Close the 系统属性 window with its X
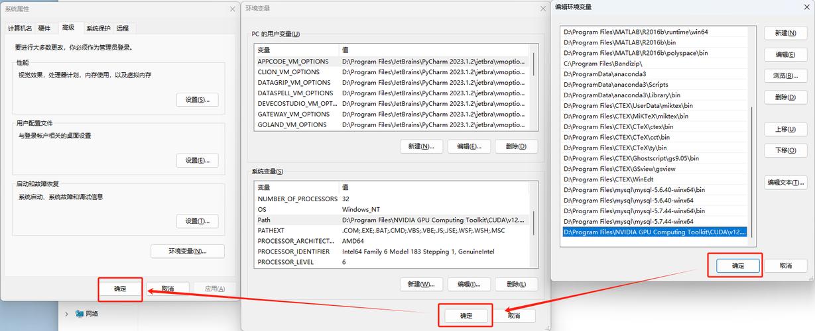This screenshot has height=331, width=815. pyautogui.click(x=232, y=9)
